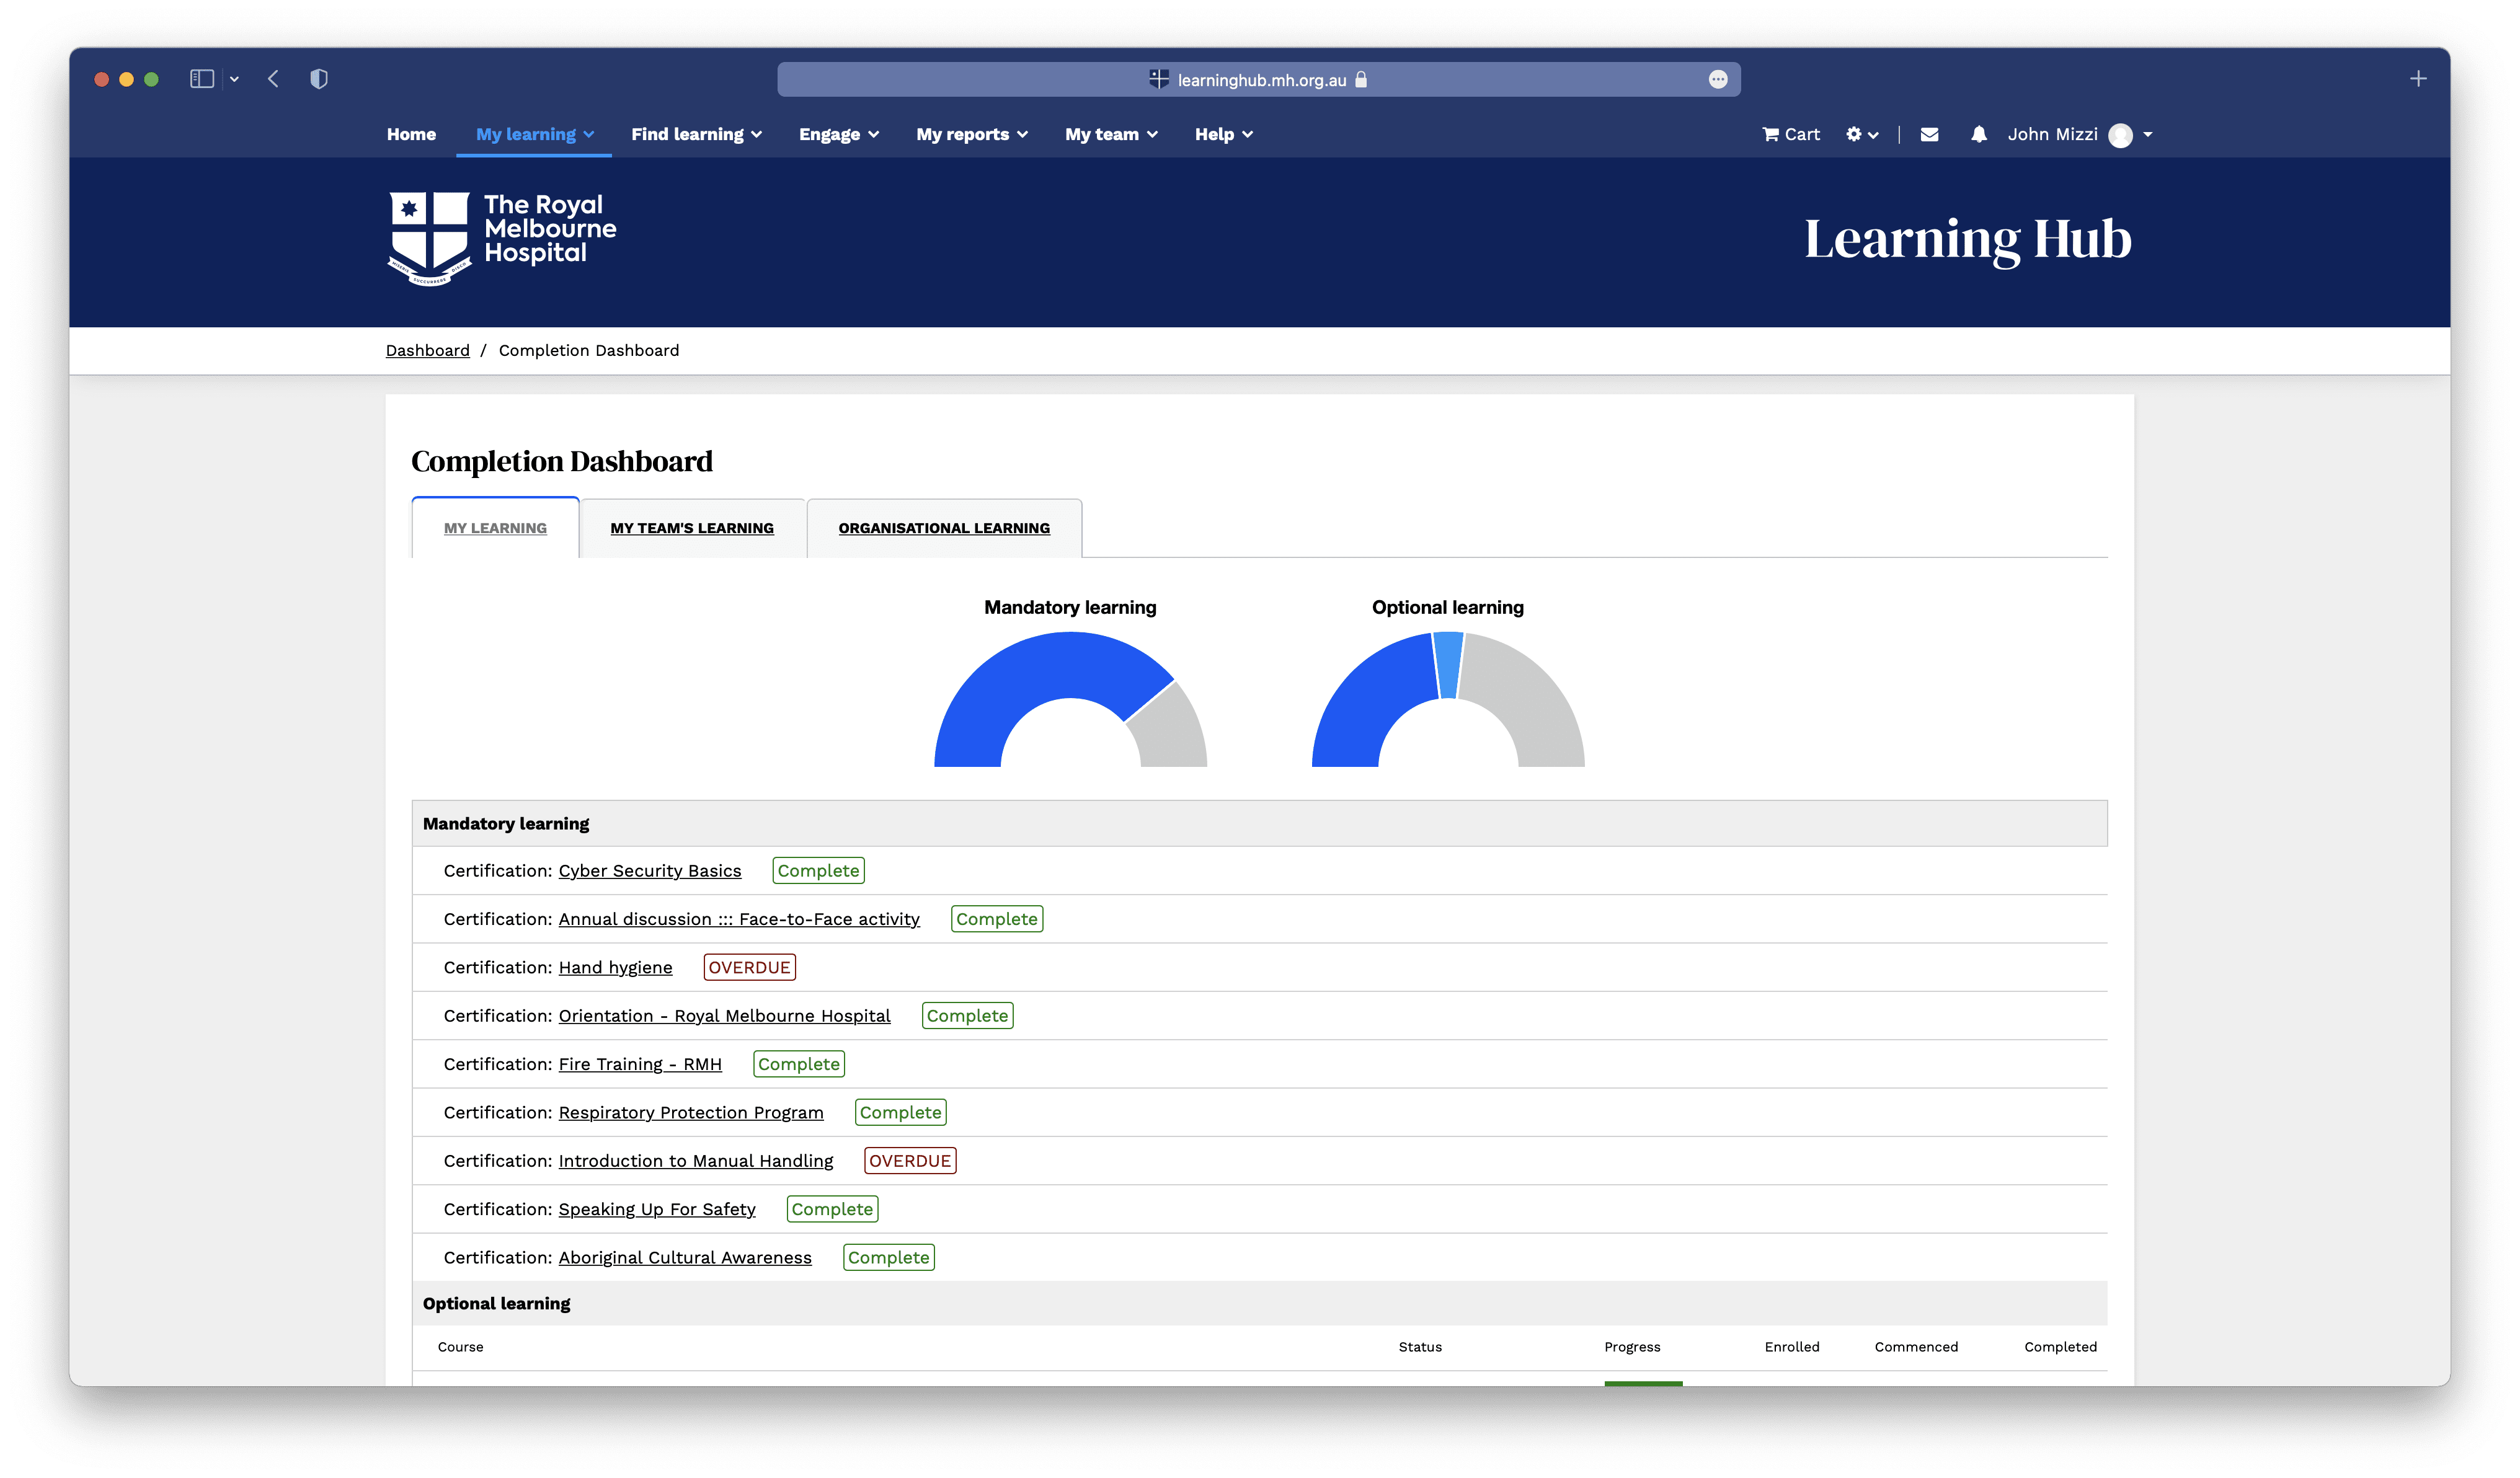Screen dimensions: 2520x1478
Task: Click the Optional learning section header
Action: point(1259,1304)
